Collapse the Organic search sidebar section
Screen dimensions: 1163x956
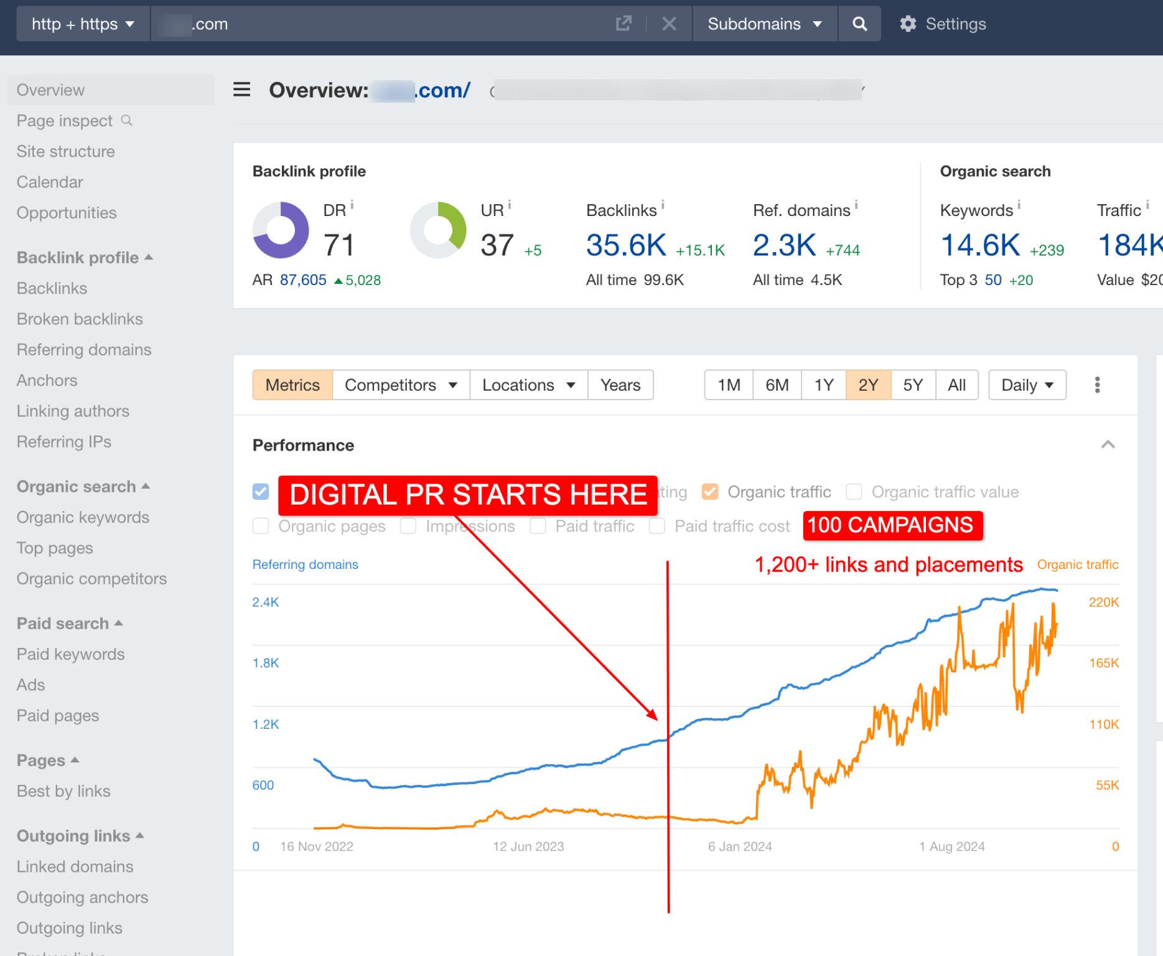pos(146,486)
